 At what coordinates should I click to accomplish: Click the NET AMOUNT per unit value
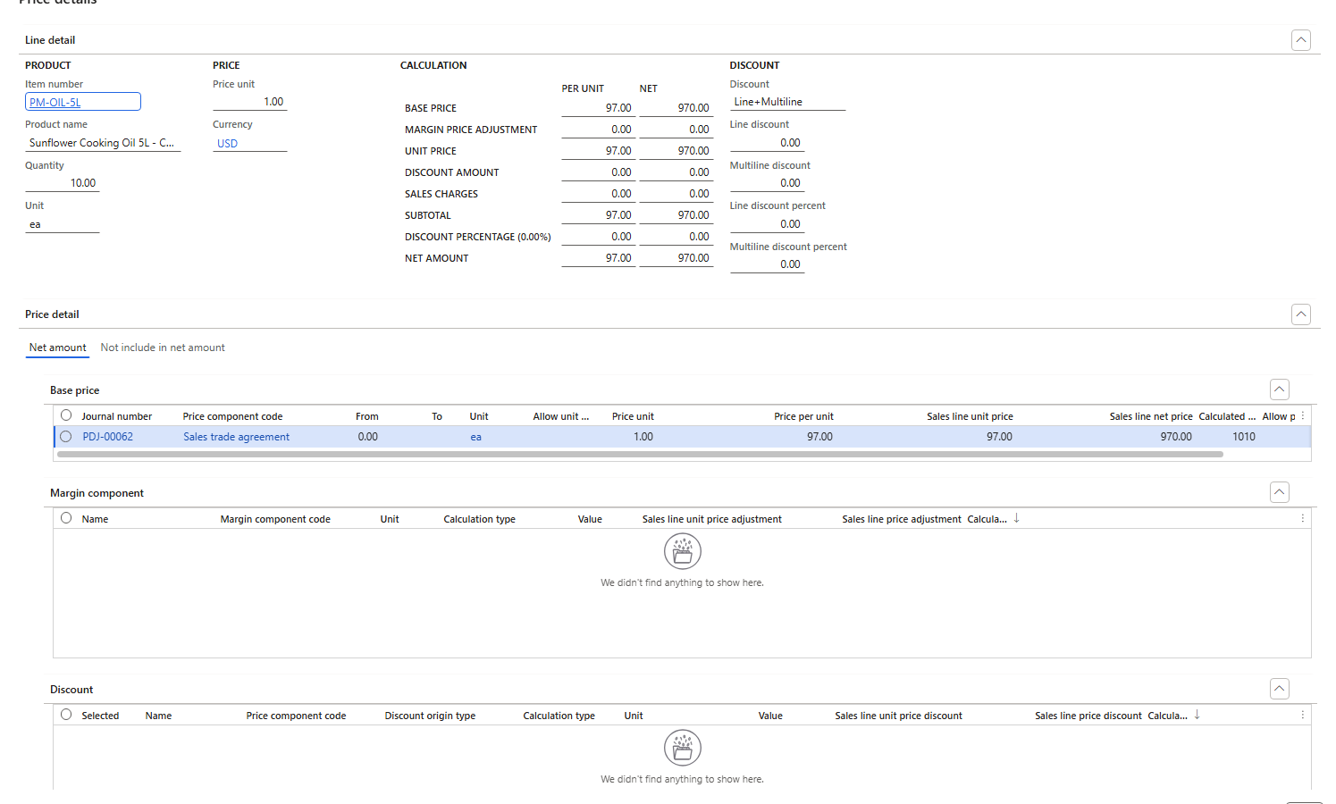click(599, 258)
